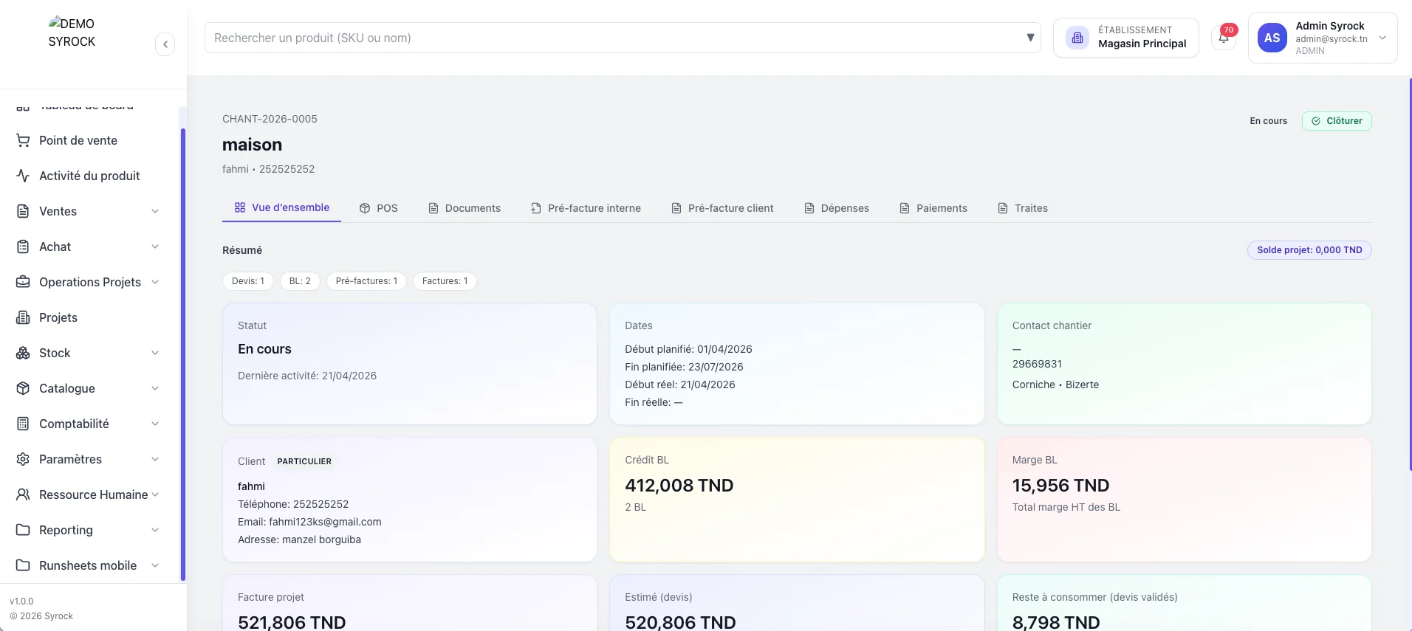Expand the Ventes menu chevron
This screenshot has height=631, width=1412.
coord(155,211)
